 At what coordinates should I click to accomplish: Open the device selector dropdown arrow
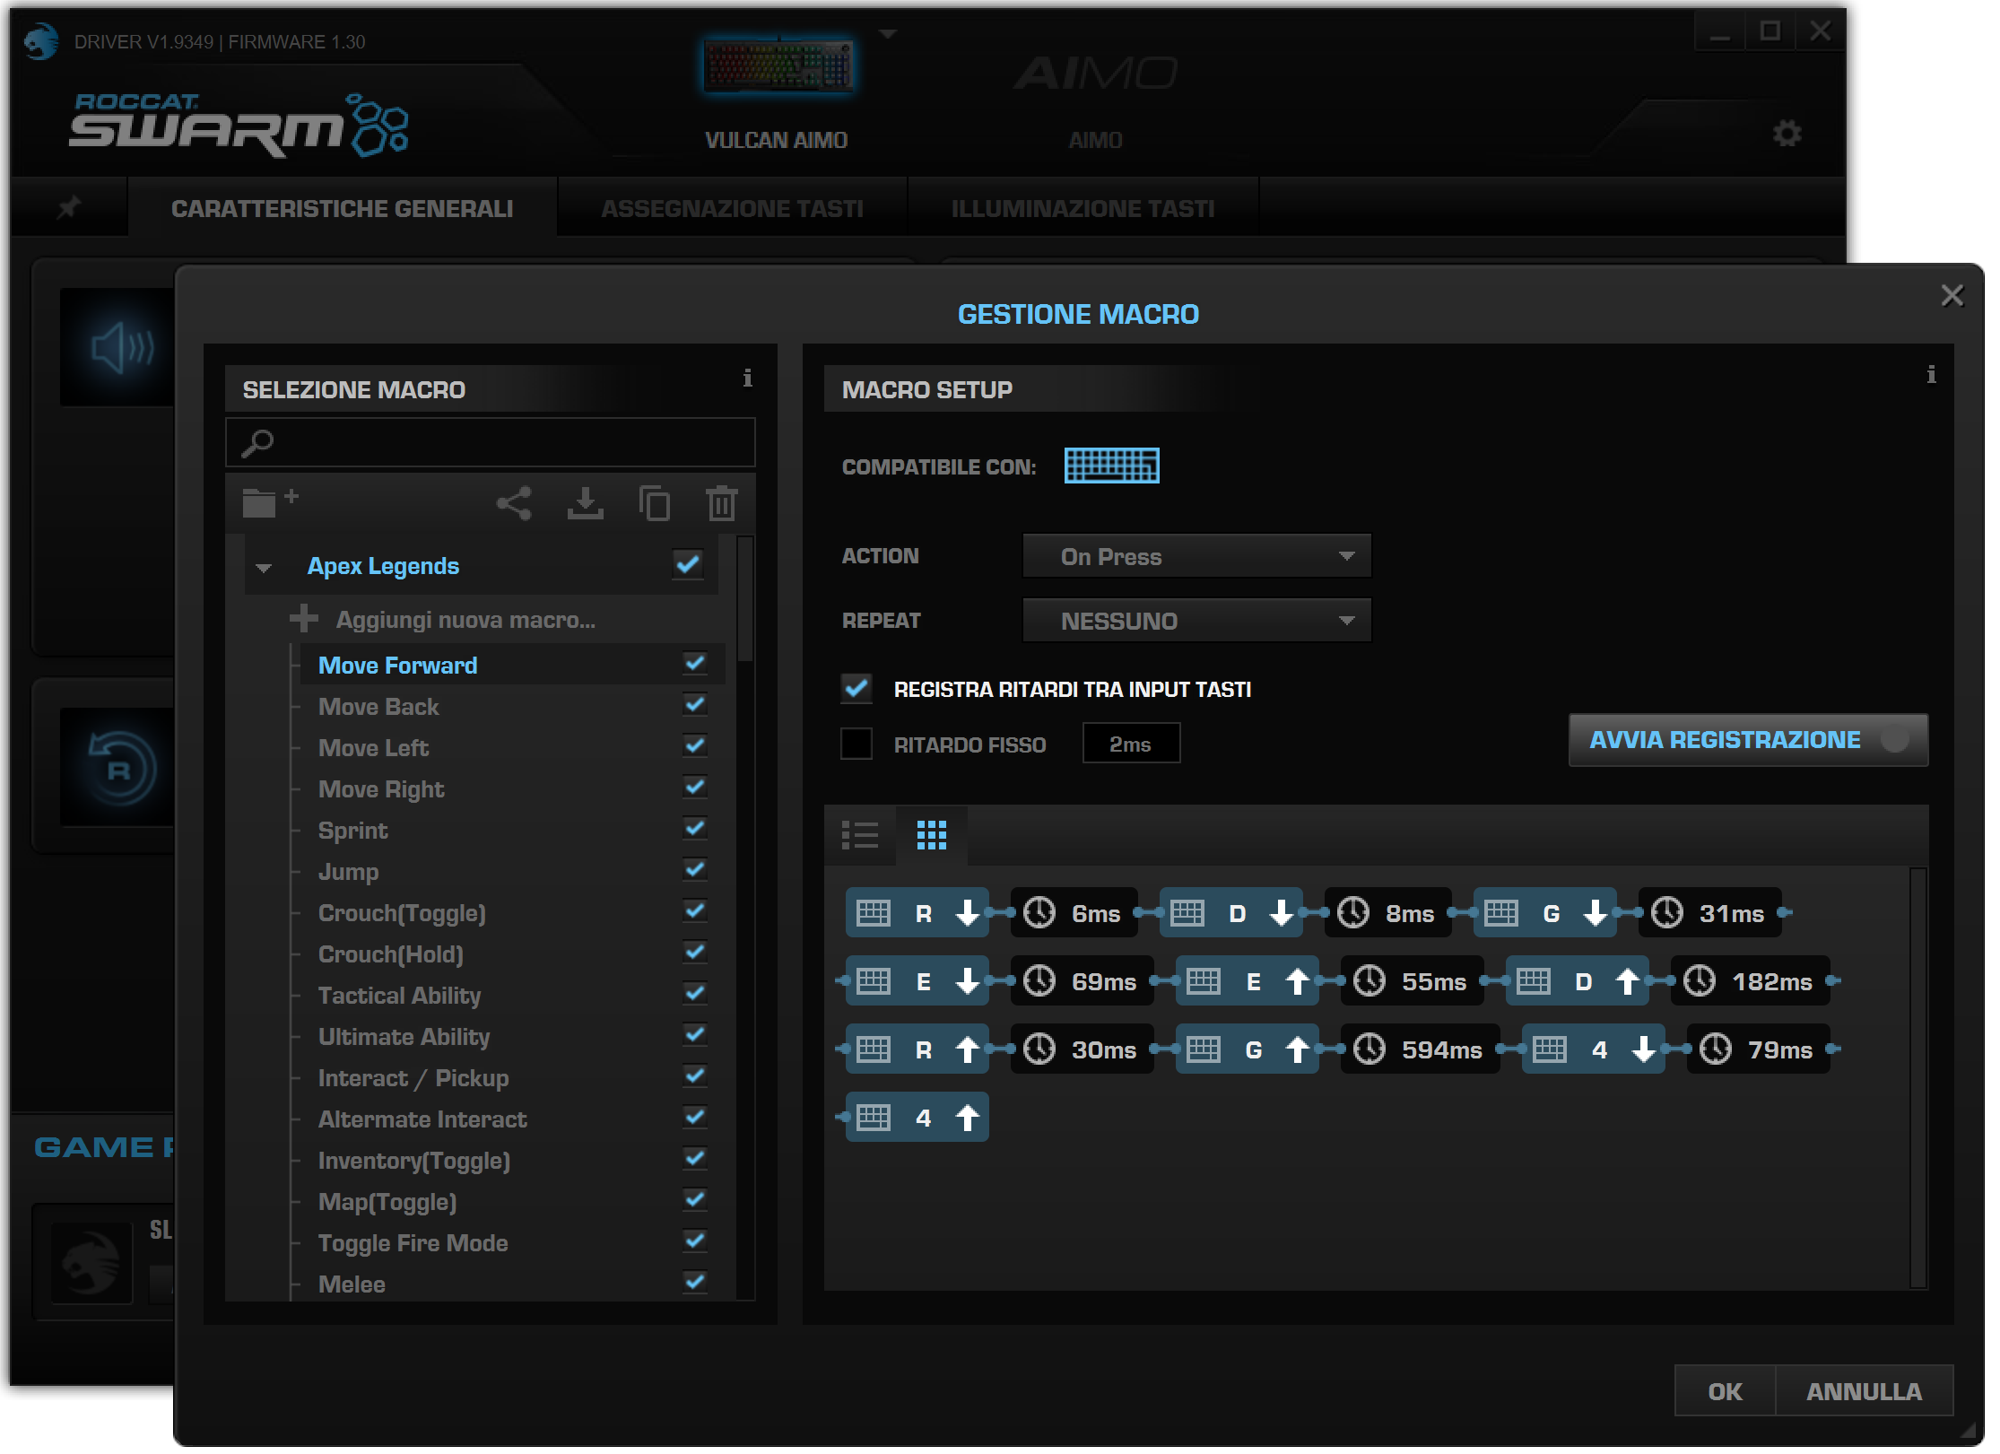[x=888, y=34]
